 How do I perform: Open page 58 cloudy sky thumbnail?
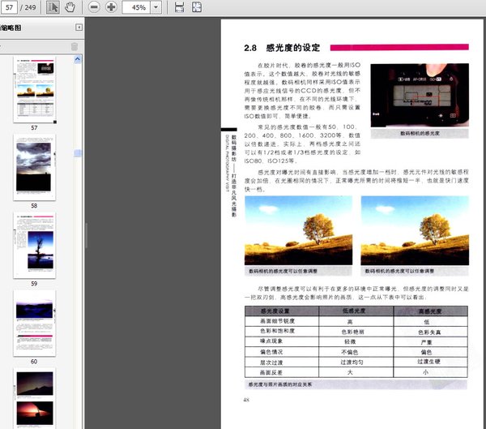click(x=34, y=166)
